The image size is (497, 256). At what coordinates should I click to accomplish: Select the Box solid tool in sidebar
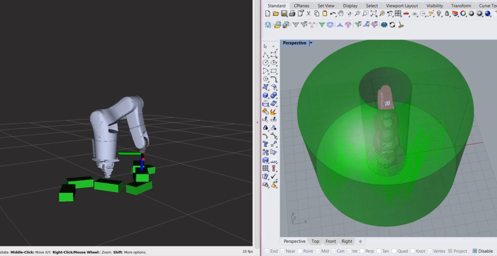tap(265, 95)
